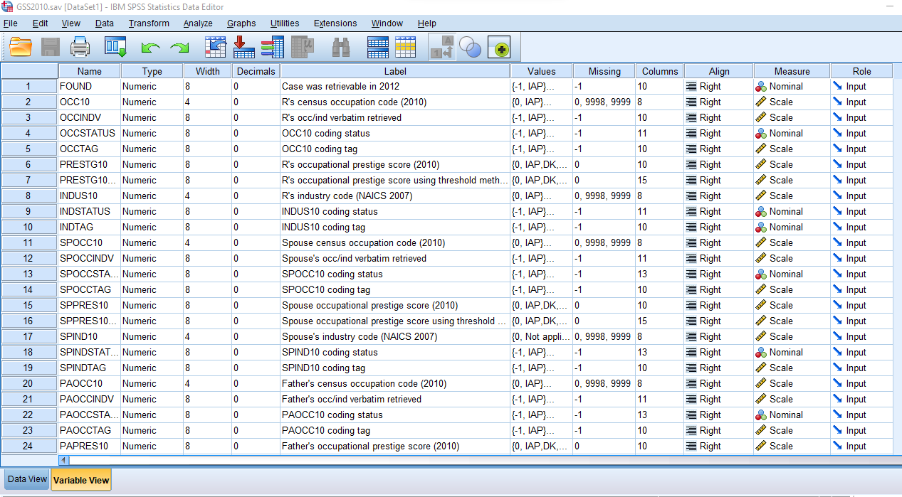The height and width of the screenshot is (497, 902).
Task: Open the Measure dropdown for OCC10
Action: pos(790,102)
